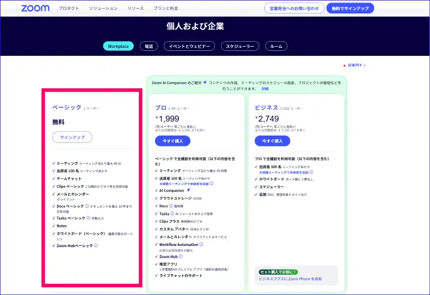430x295 pixels.
Task: Click ビジネス plan's 大規模ミーティングで参加者を追加 link
Action: point(284,172)
